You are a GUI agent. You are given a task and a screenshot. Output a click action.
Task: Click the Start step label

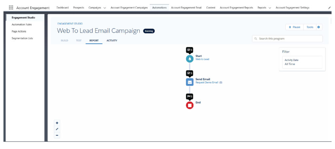[199, 56]
